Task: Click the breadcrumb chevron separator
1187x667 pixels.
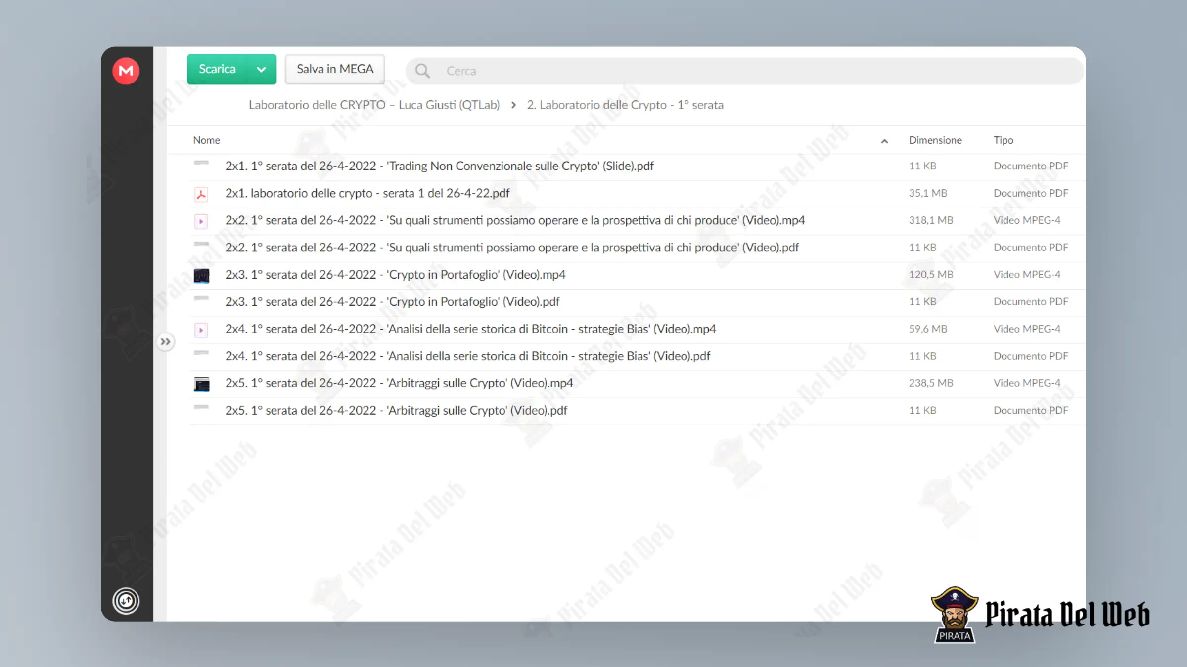Action: coord(513,105)
